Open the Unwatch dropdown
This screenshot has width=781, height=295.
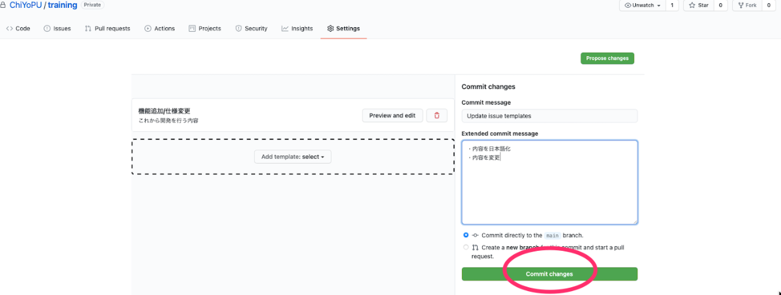pos(642,5)
